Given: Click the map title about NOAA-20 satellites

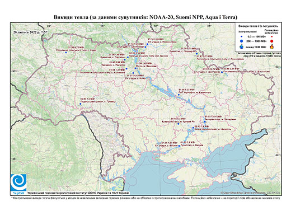Looking at the screenshot, I should [x=145, y=17].
